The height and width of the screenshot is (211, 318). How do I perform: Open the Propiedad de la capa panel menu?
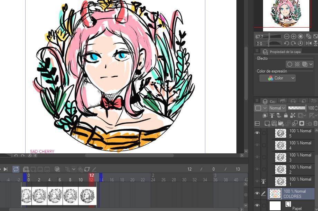pyautogui.click(x=257, y=51)
